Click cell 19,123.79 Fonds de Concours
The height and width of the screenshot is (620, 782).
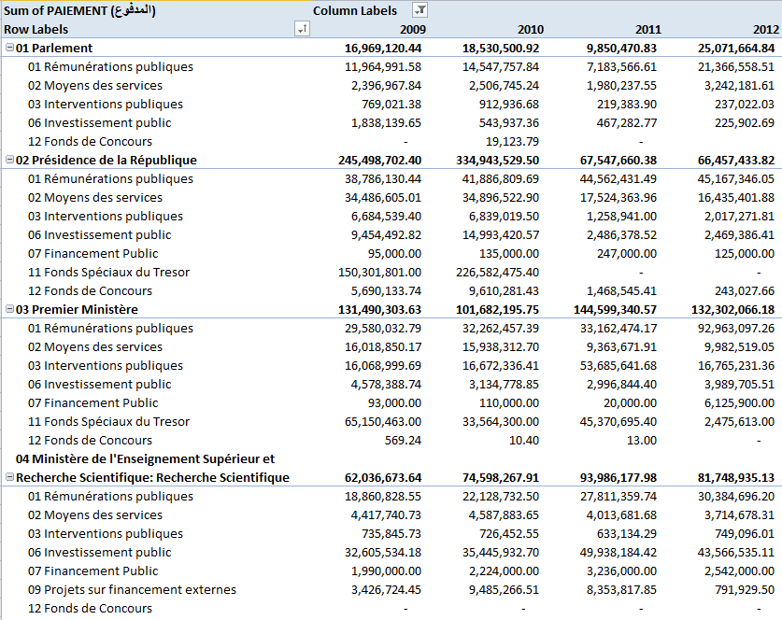tap(513, 142)
